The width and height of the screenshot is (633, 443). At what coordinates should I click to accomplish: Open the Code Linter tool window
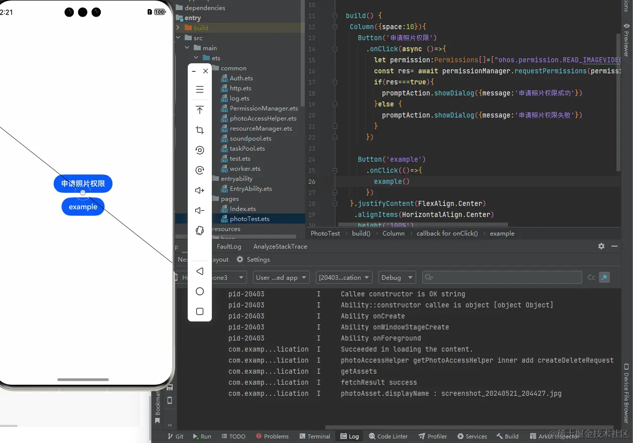(388, 436)
